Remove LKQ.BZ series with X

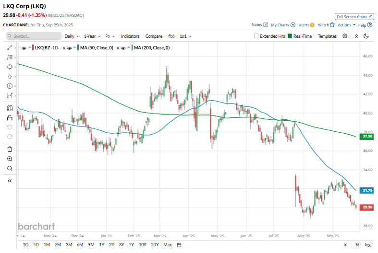[x=64, y=48]
